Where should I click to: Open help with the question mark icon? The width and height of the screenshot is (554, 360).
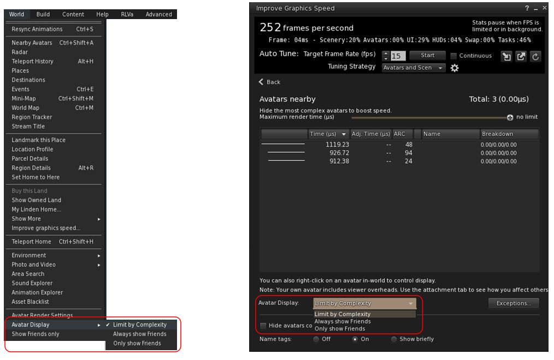click(x=527, y=9)
